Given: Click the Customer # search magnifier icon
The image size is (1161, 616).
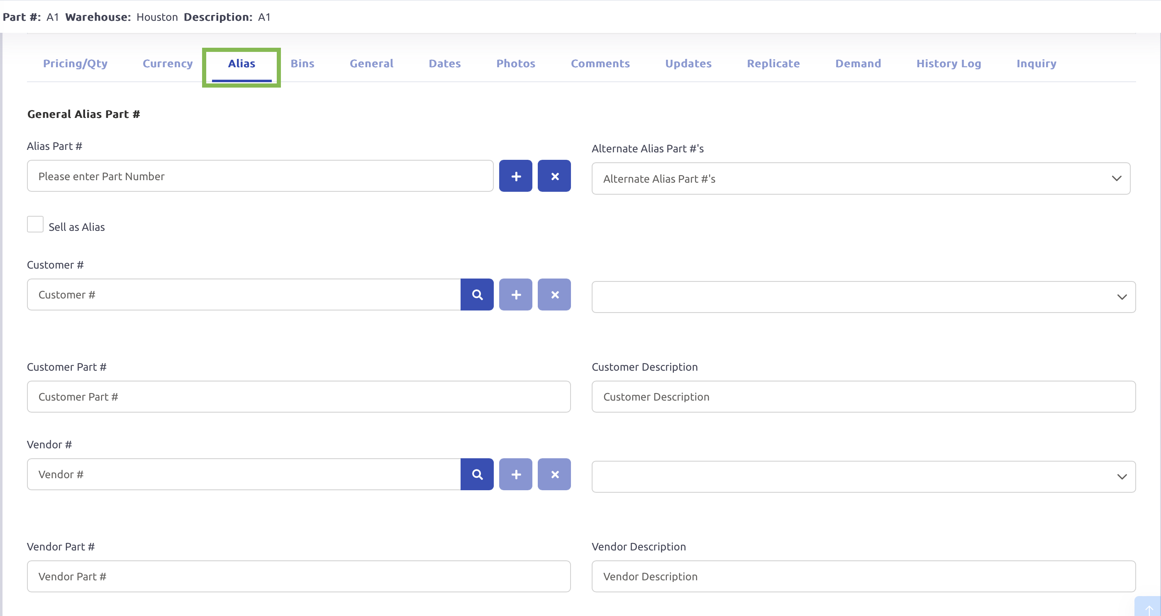Looking at the screenshot, I should click(477, 294).
